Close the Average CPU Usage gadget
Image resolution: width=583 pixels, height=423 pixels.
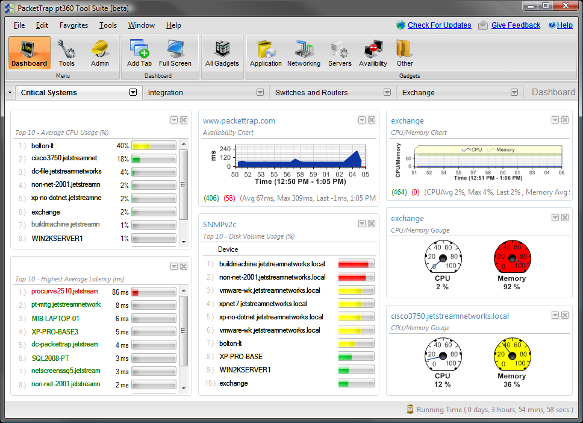pos(184,120)
